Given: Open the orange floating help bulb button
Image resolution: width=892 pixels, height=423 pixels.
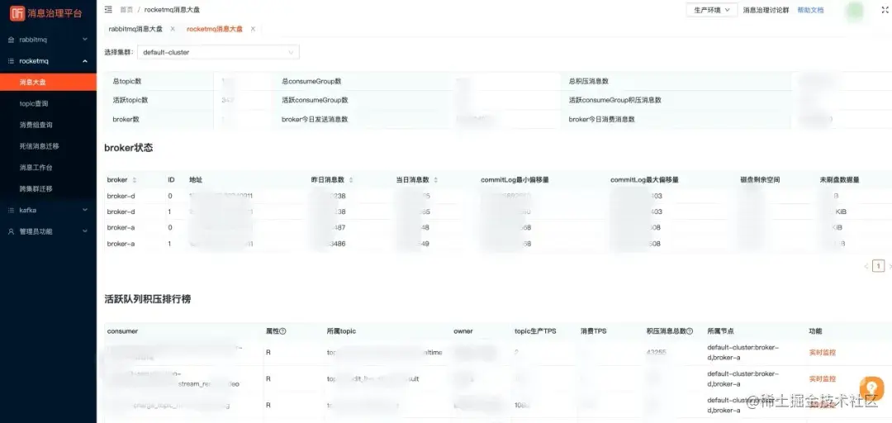Looking at the screenshot, I should tap(871, 389).
